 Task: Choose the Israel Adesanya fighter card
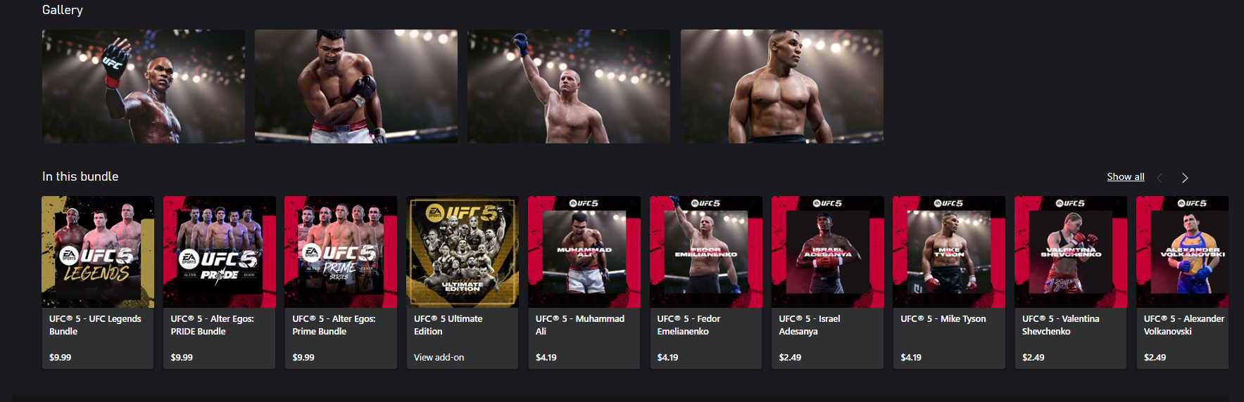pyautogui.click(x=827, y=282)
